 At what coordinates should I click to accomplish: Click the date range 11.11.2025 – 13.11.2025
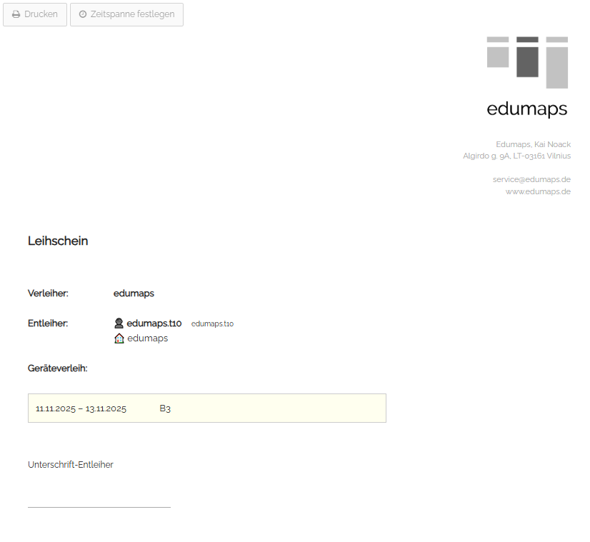tap(81, 409)
